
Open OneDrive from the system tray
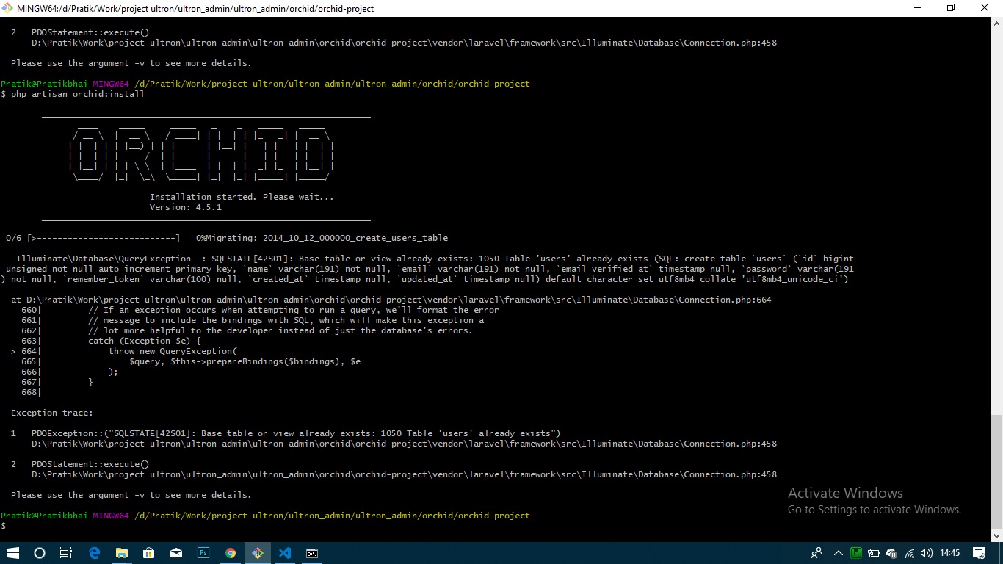coord(890,553)
